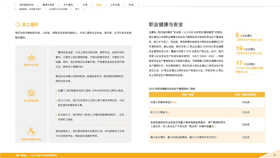Click the house shield icon for 员工宿舍保障
This screenshot has height=158, width=280.
tap(31, 93)
